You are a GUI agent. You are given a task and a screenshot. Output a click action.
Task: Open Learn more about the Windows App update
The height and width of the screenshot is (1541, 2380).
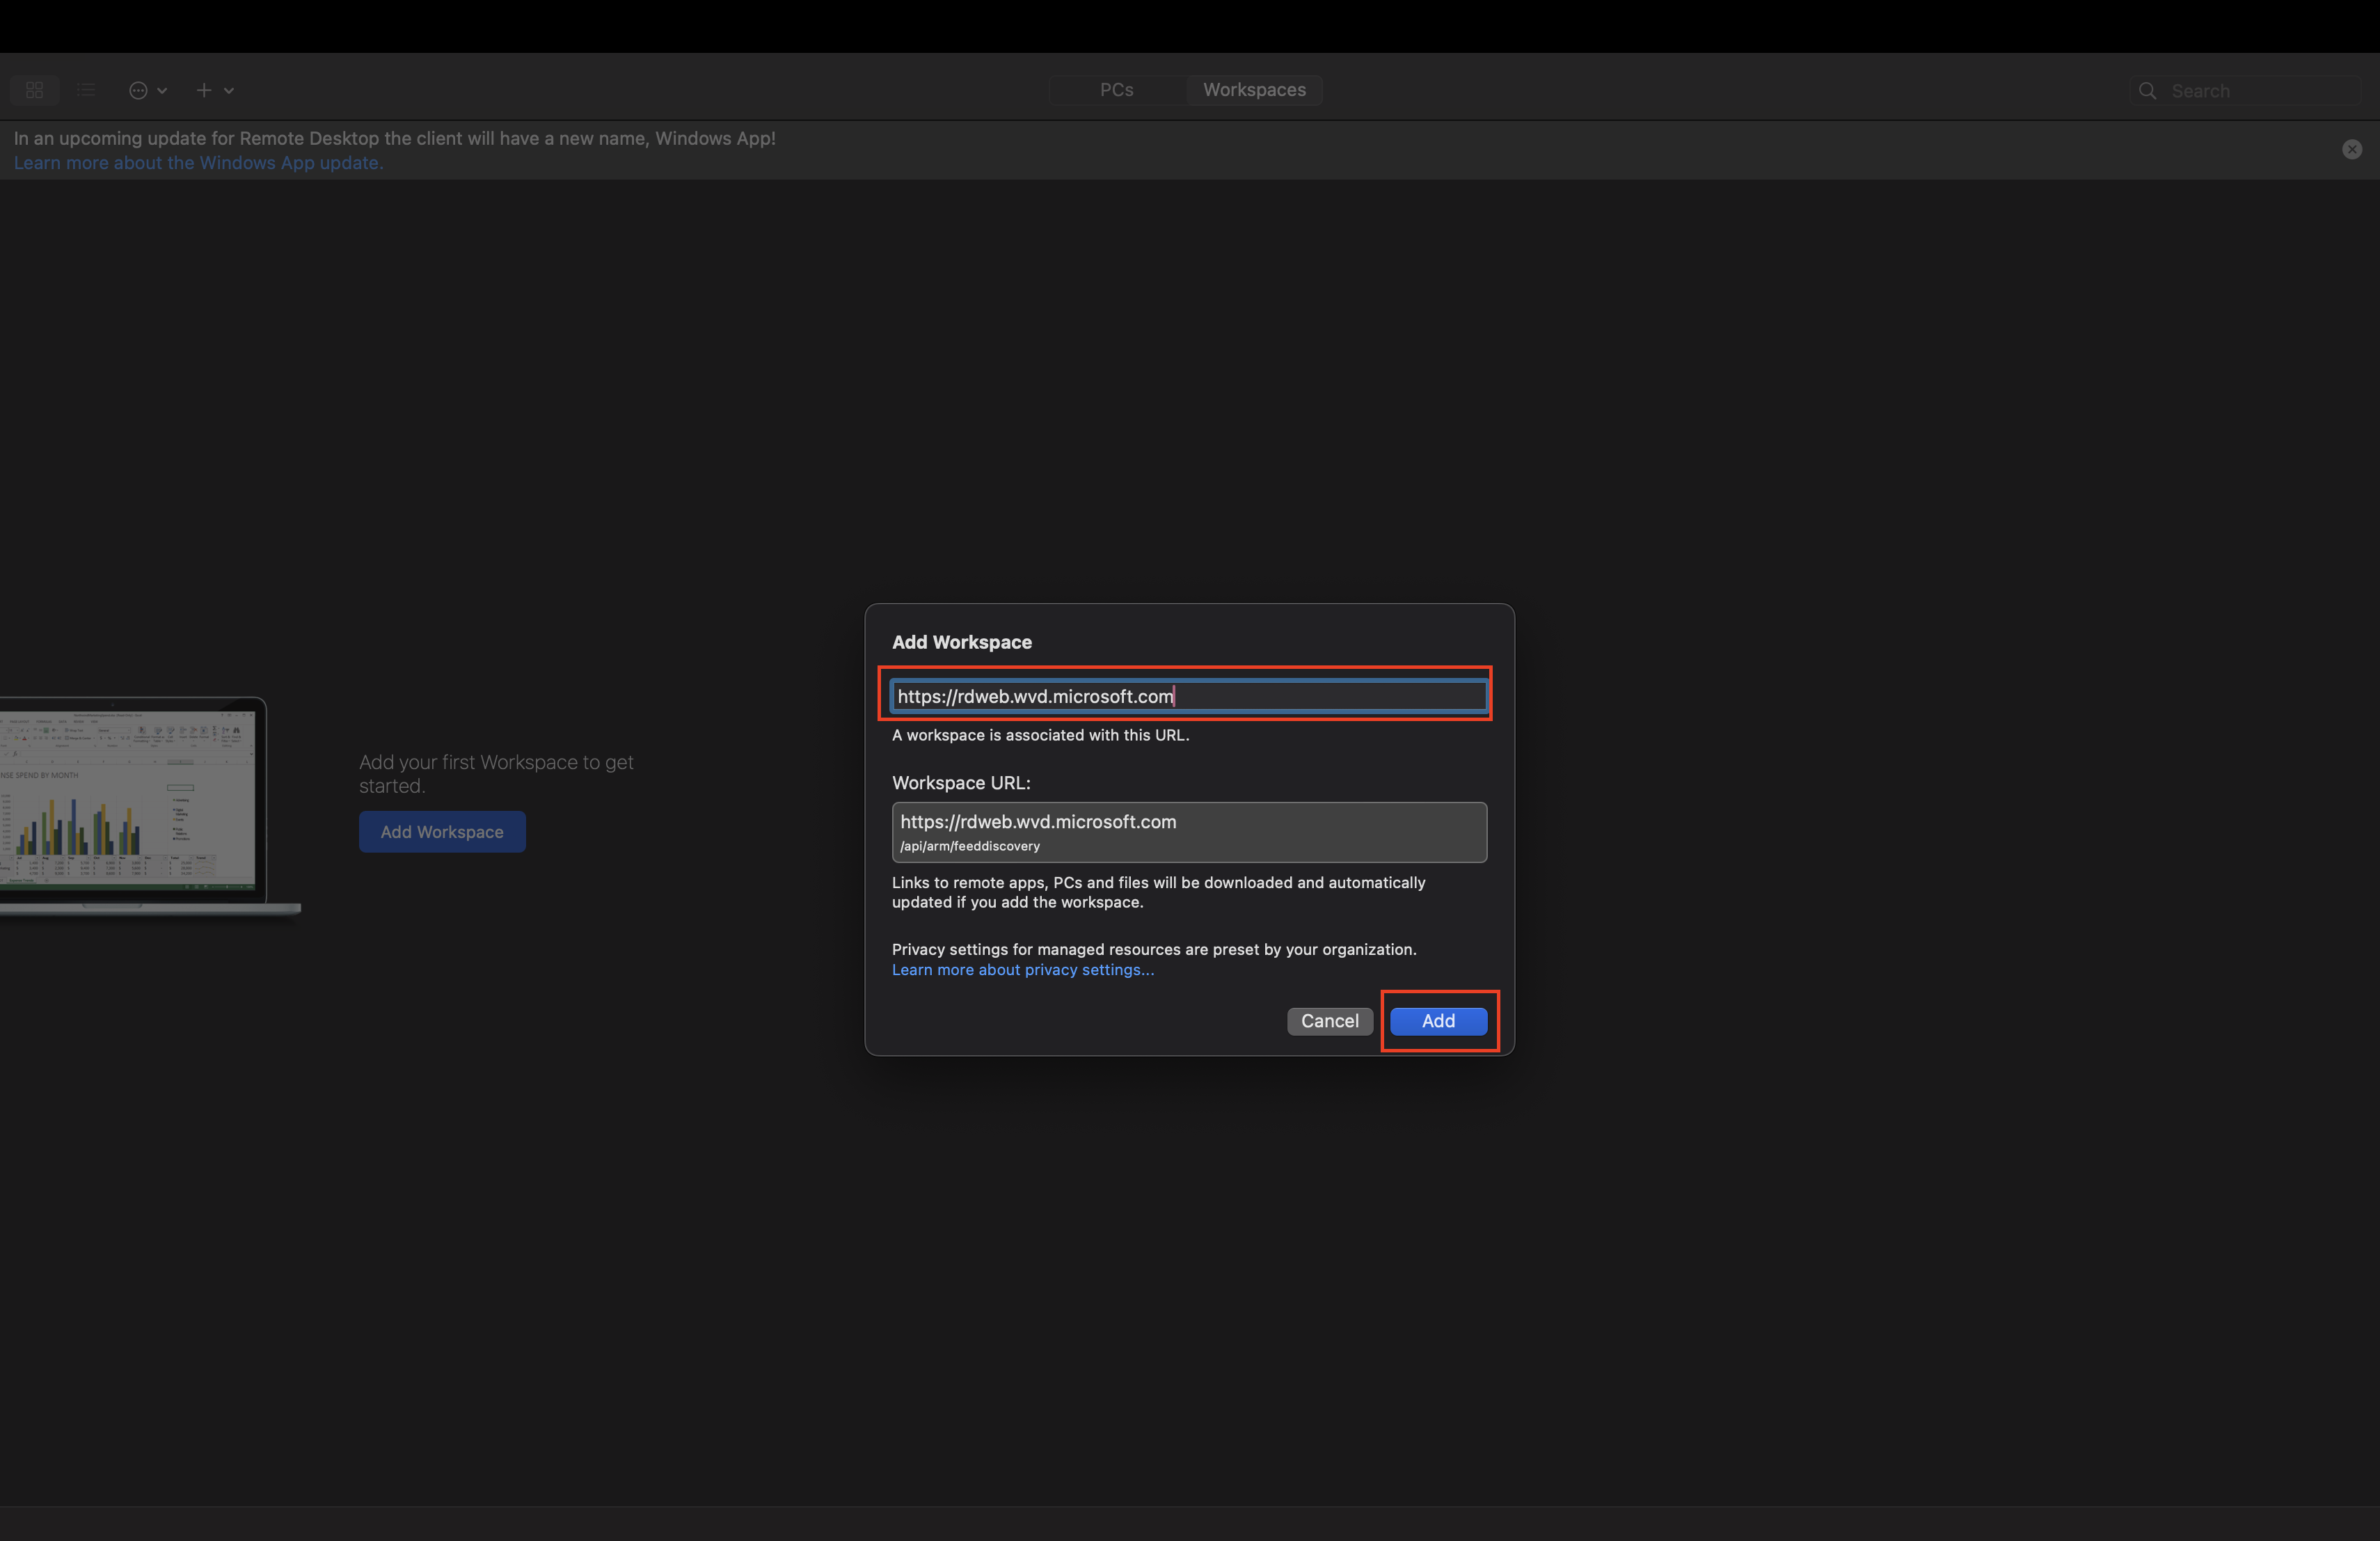tap(198, 163)
